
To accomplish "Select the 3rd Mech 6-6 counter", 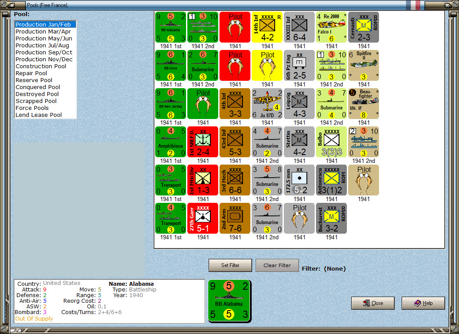I will 235,180.
